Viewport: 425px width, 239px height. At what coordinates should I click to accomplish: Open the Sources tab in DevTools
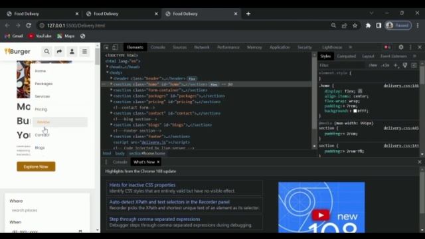point(179,47)
